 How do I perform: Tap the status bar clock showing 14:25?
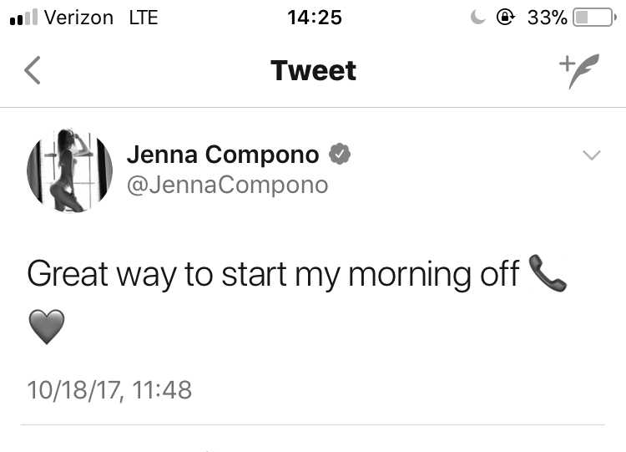[315, 18]
